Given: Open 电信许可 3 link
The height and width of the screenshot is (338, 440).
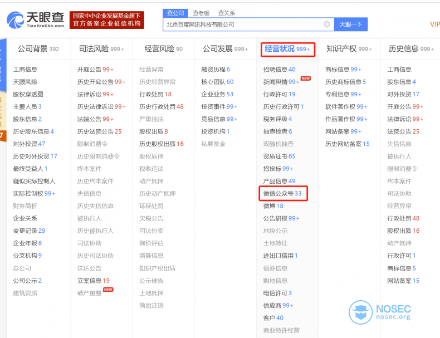Looking at the screenshot, I should coord(277,293).
